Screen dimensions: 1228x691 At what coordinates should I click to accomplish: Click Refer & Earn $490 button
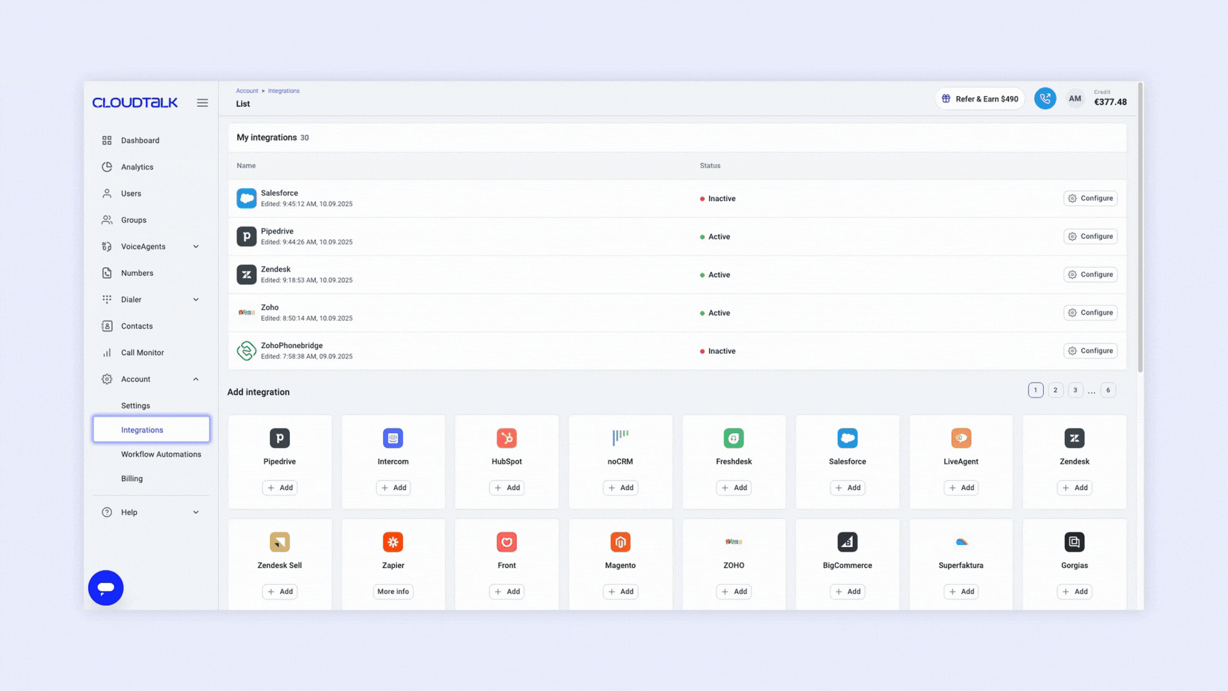[980, 99]
